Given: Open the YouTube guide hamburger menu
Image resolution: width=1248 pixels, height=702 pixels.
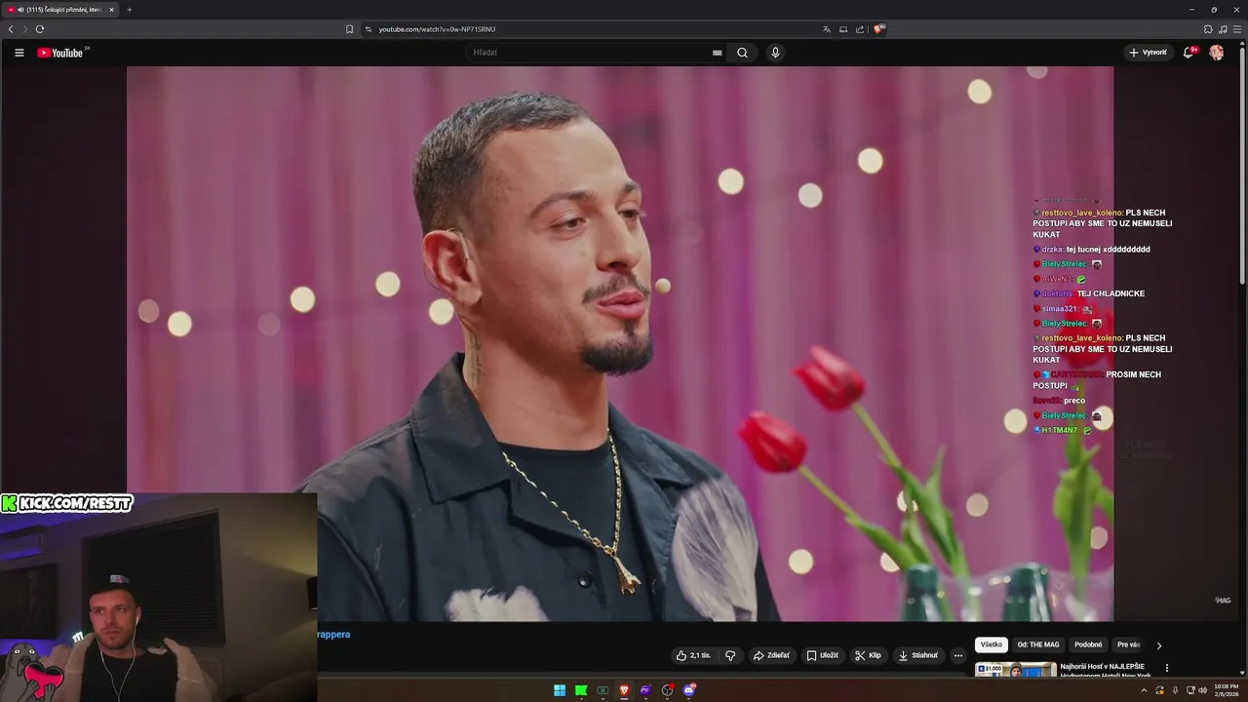Looking at the screenshot, I should (19, 53).
